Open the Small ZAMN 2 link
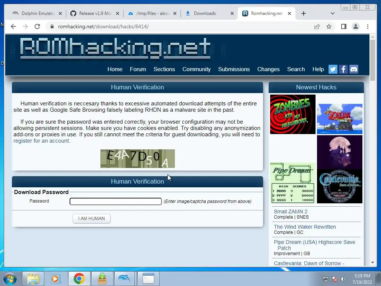This screenshot has height=286, width=381. point(291,212)
